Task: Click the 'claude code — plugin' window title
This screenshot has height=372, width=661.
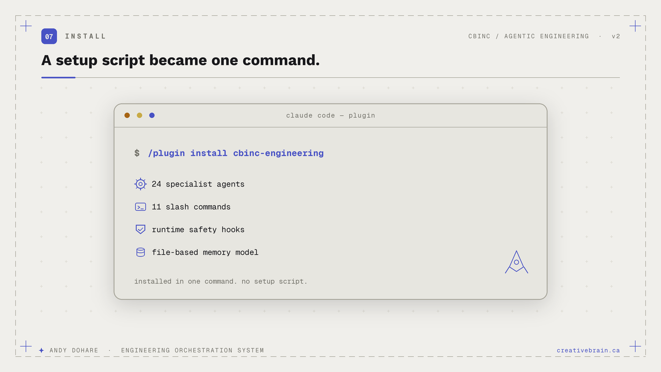Action: pyautogui.click(x=330, y=115)
